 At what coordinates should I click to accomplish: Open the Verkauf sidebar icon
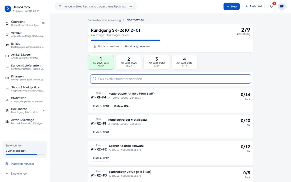(7, 34)
